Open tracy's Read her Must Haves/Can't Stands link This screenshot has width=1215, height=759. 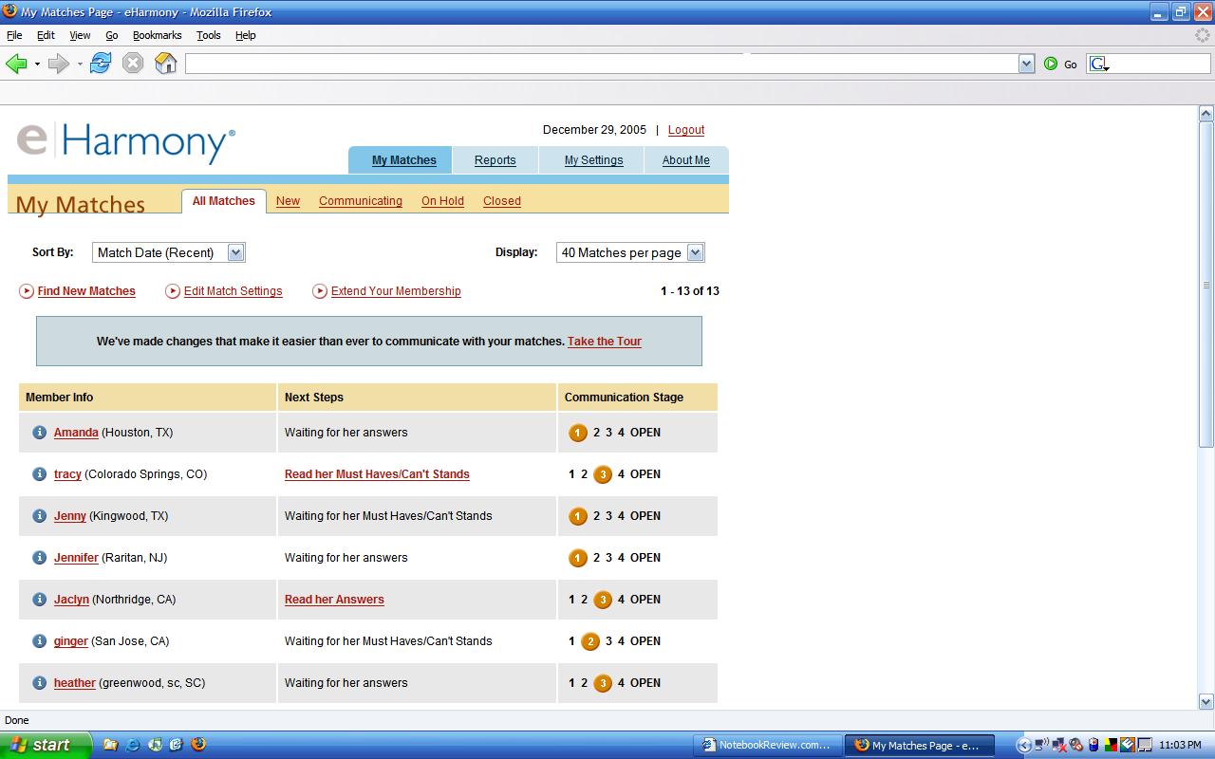tap(377, 474)
